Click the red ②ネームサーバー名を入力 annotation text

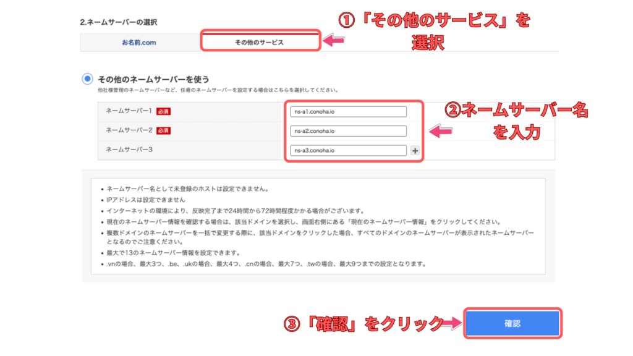[516, 121]
